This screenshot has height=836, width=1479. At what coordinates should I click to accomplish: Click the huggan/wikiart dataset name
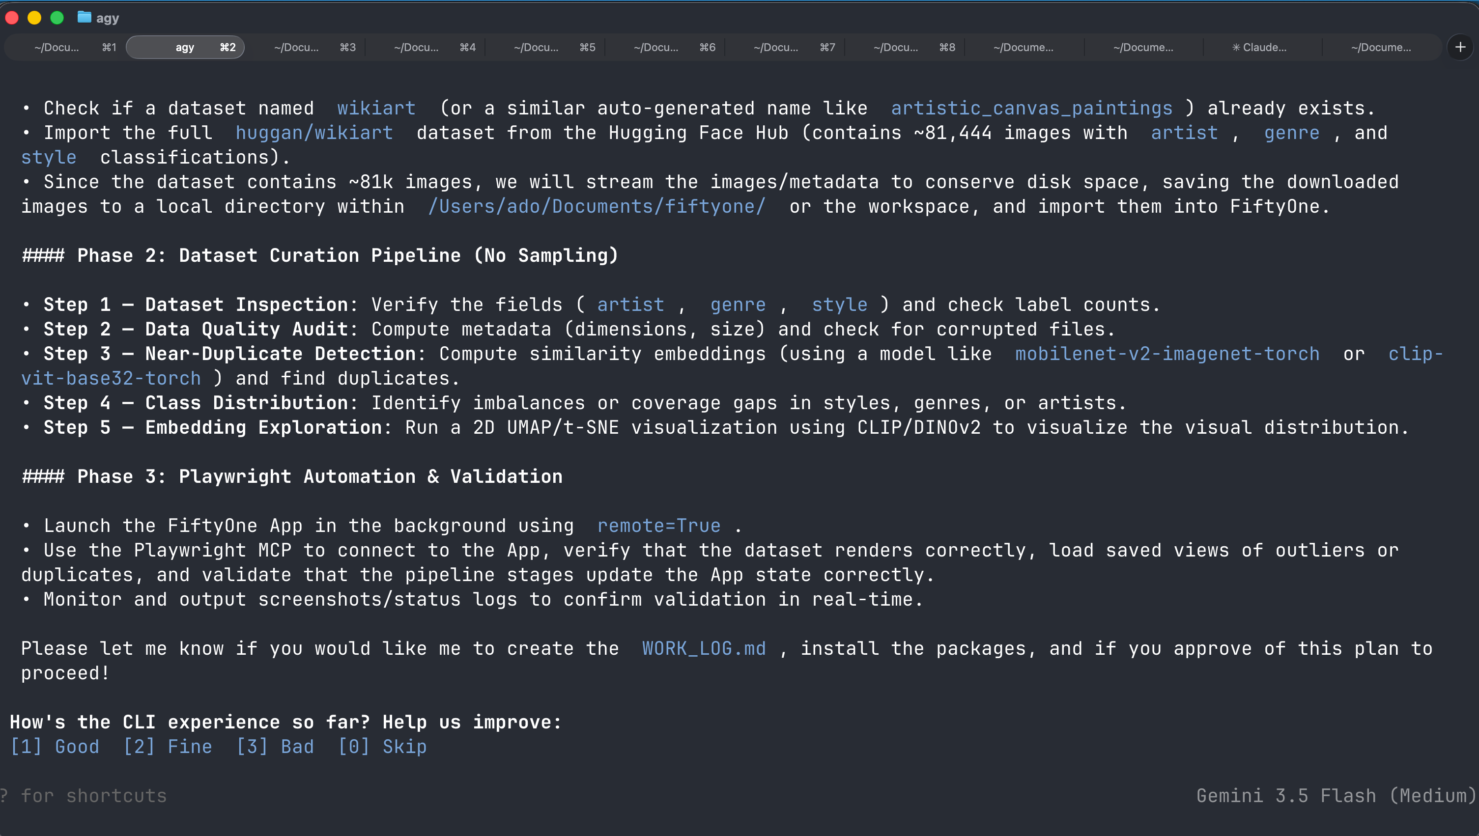pos(314,133)
